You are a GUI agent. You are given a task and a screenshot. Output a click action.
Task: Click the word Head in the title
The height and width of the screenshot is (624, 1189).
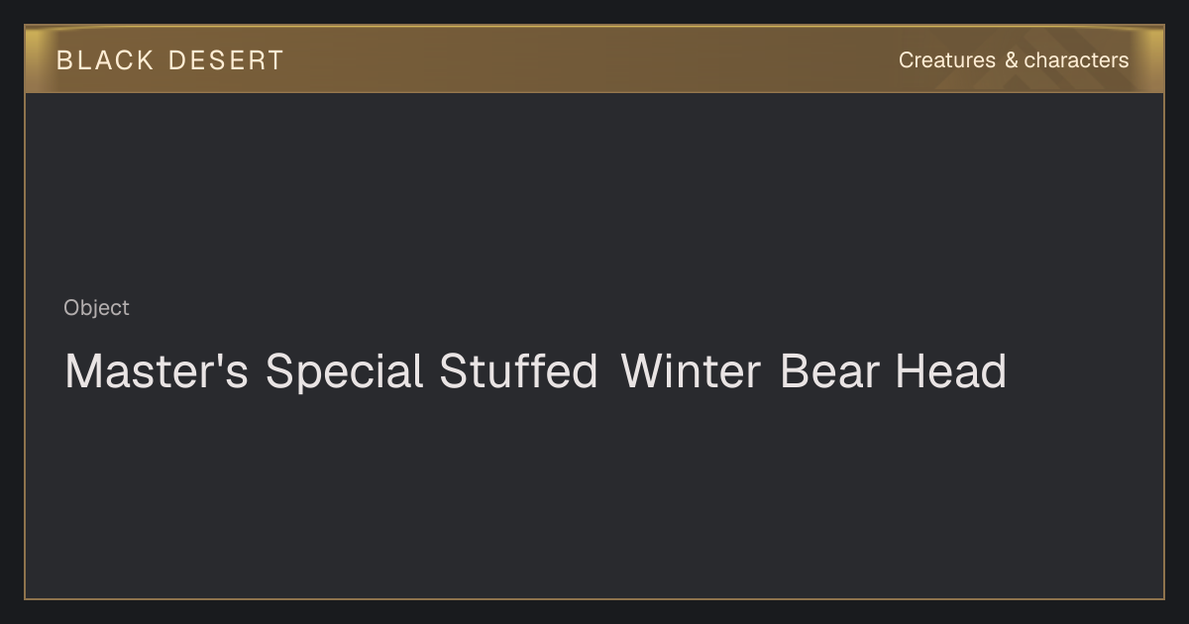pyautogui.click(x=951, y=371)
